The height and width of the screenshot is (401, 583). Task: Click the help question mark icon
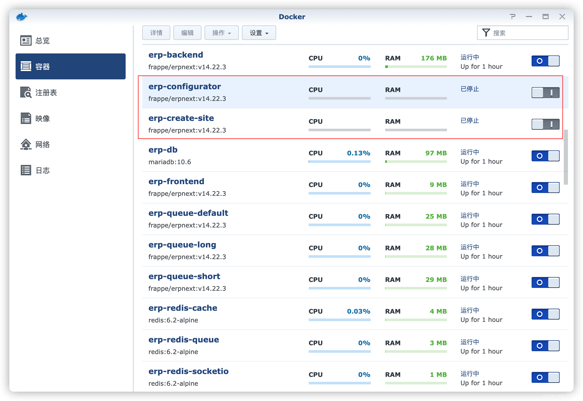point(512,17)
